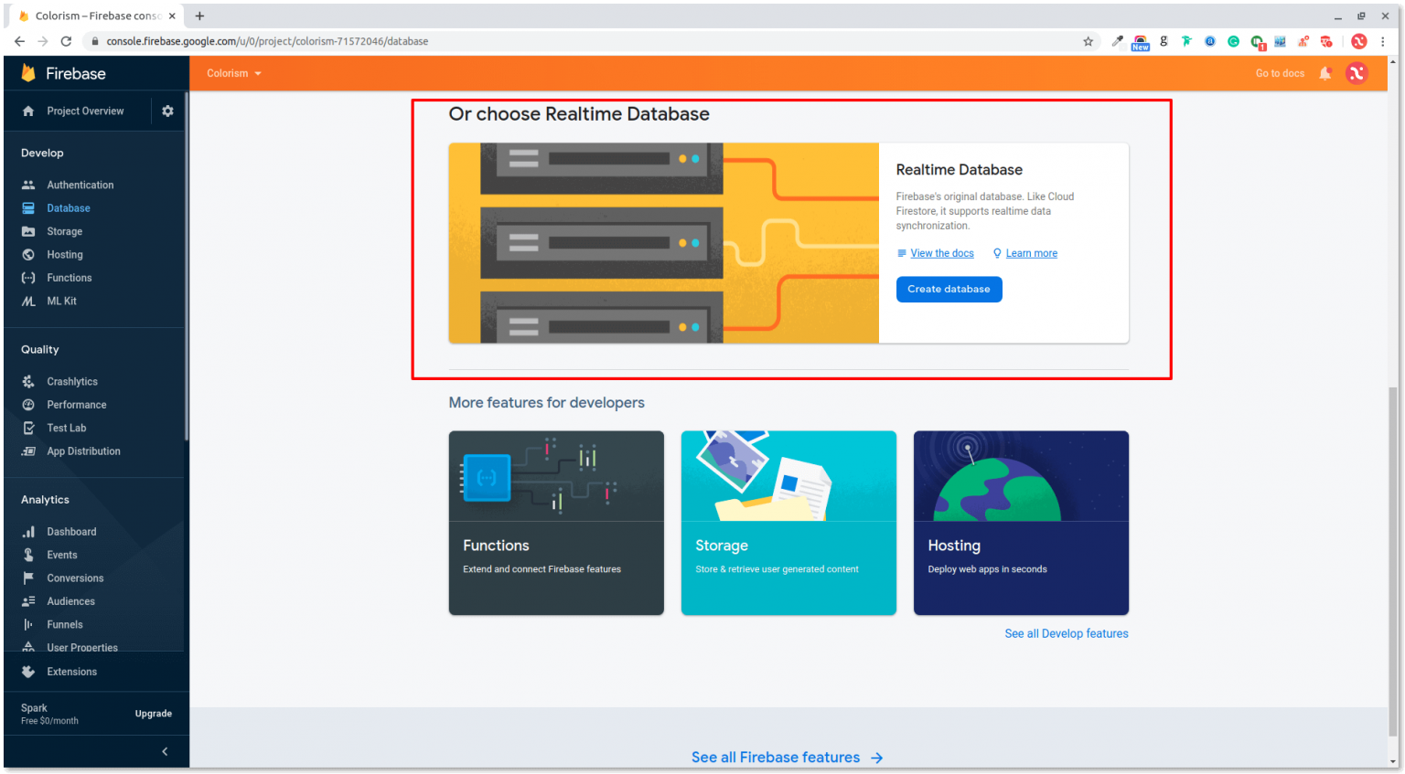
Task: Click See all Develop features
Action: [x=1067, y=633]
